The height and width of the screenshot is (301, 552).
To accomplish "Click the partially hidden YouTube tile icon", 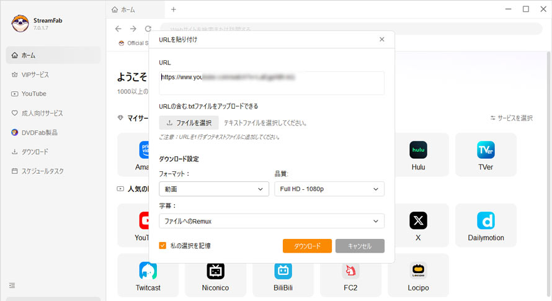I will tap(144, 221).
